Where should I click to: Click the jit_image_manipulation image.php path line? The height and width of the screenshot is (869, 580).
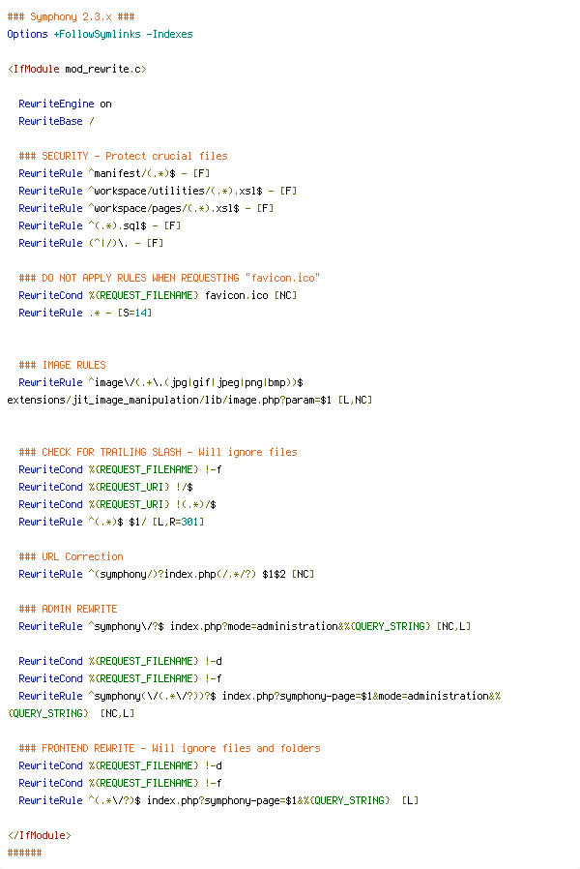(x=189, y=400)
